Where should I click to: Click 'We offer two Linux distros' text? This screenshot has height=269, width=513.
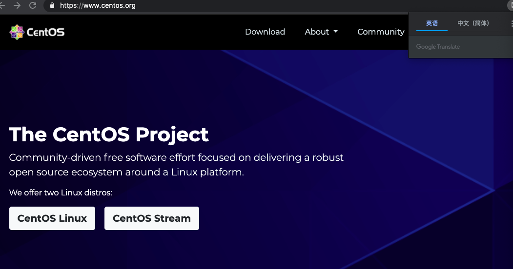tap(61, 192)
